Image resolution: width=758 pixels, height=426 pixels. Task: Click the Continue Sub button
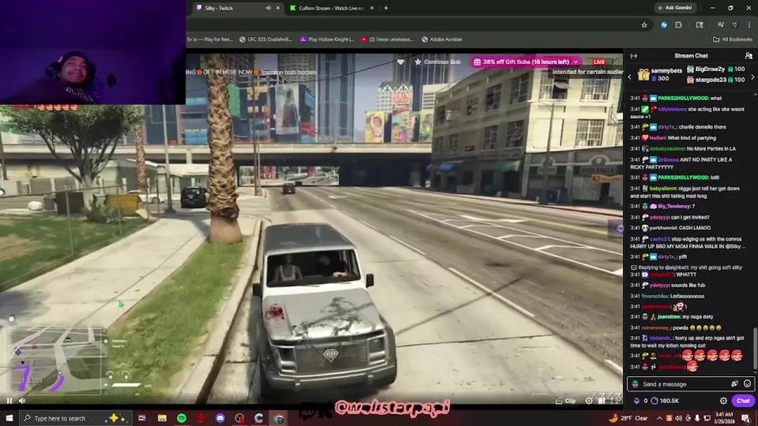(437, 62)
